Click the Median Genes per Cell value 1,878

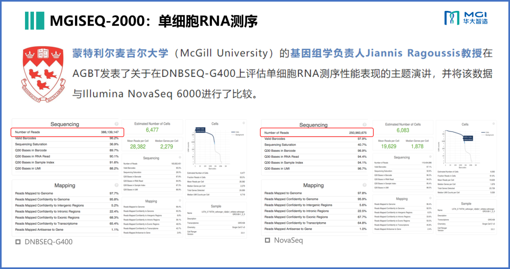[x=417, y=146]
